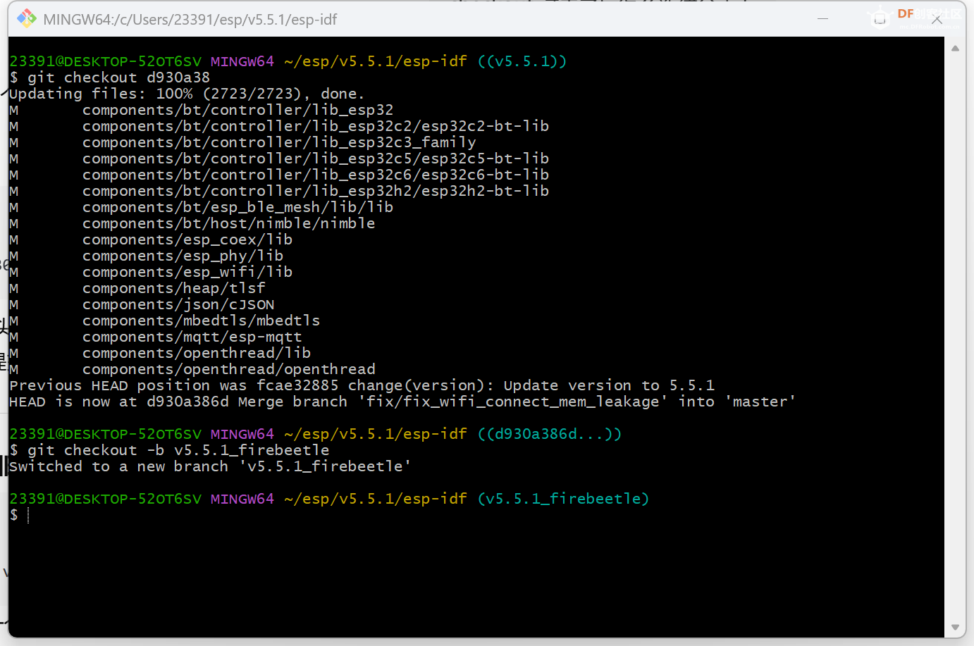Click "Switched to a new branch" output line
The image size is (974, 646).
[x=210, y=466]
